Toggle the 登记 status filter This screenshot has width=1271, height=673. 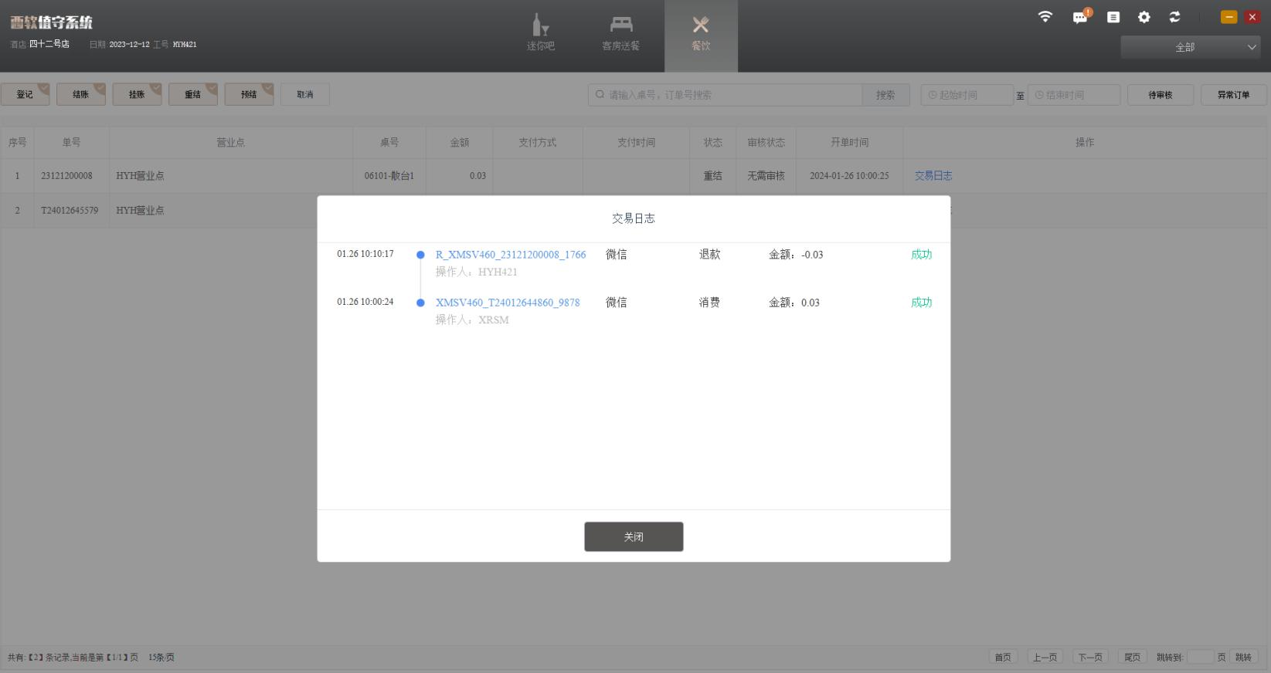point(25,95)
